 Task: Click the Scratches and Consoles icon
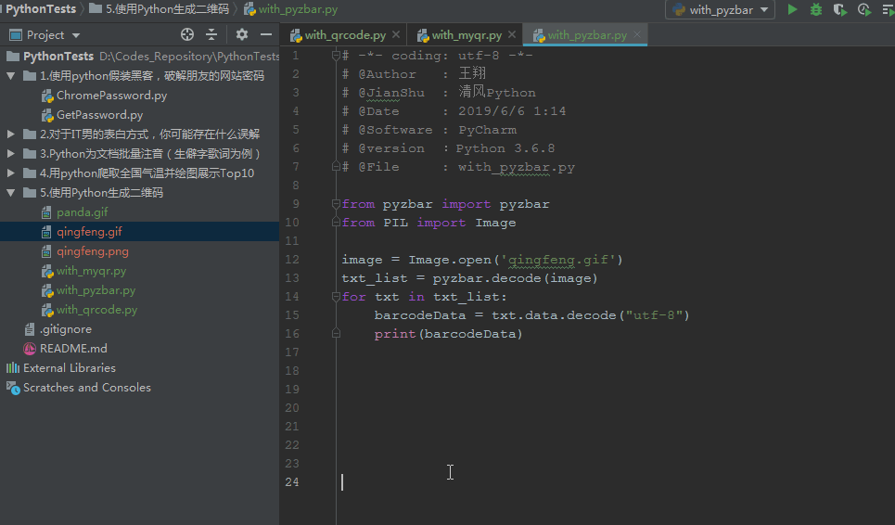13,388
